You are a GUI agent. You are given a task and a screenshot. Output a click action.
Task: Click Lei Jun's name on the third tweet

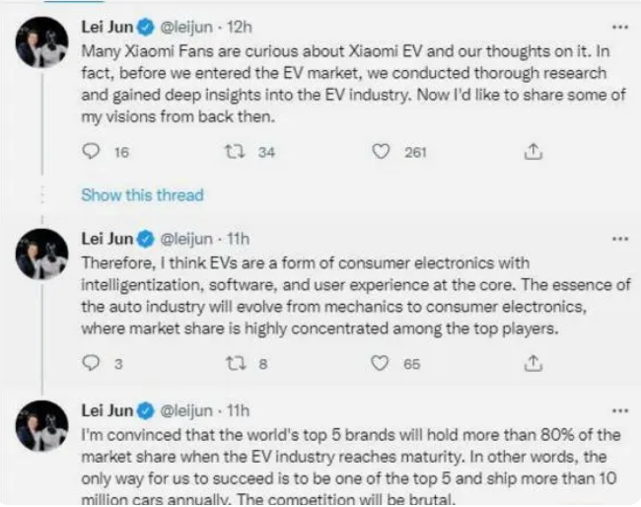[106, 410]
